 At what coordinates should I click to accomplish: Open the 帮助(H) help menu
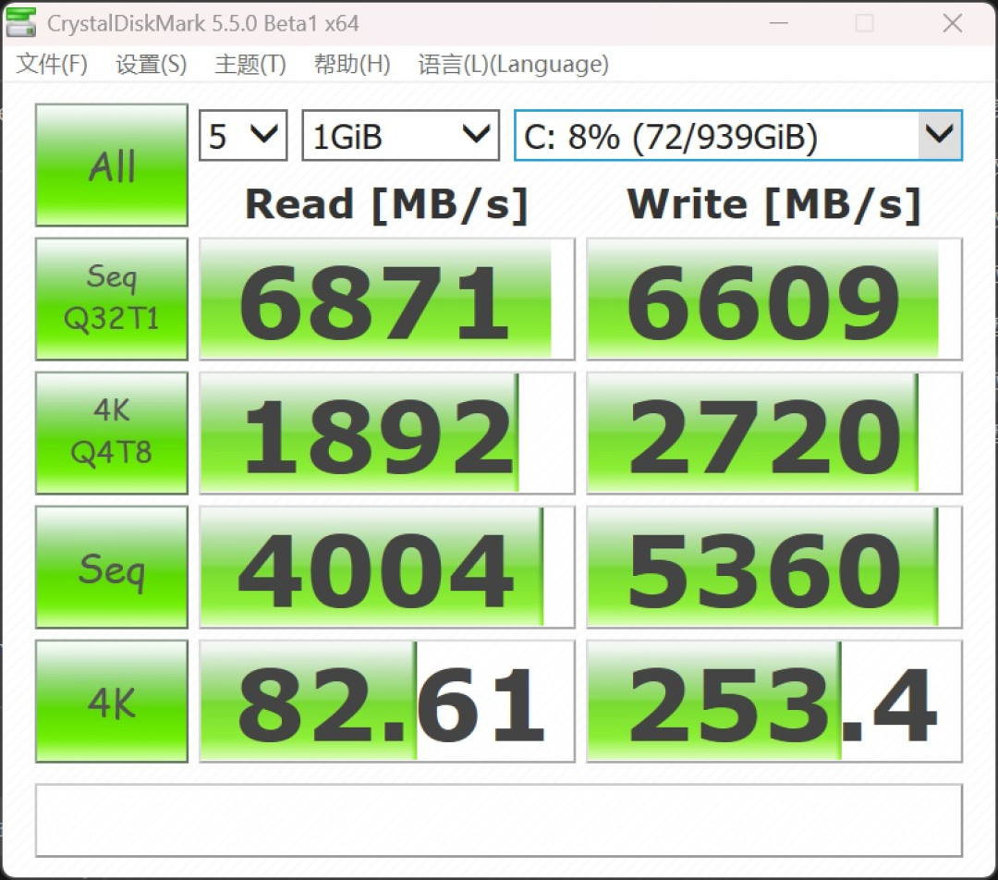point(352,65)
